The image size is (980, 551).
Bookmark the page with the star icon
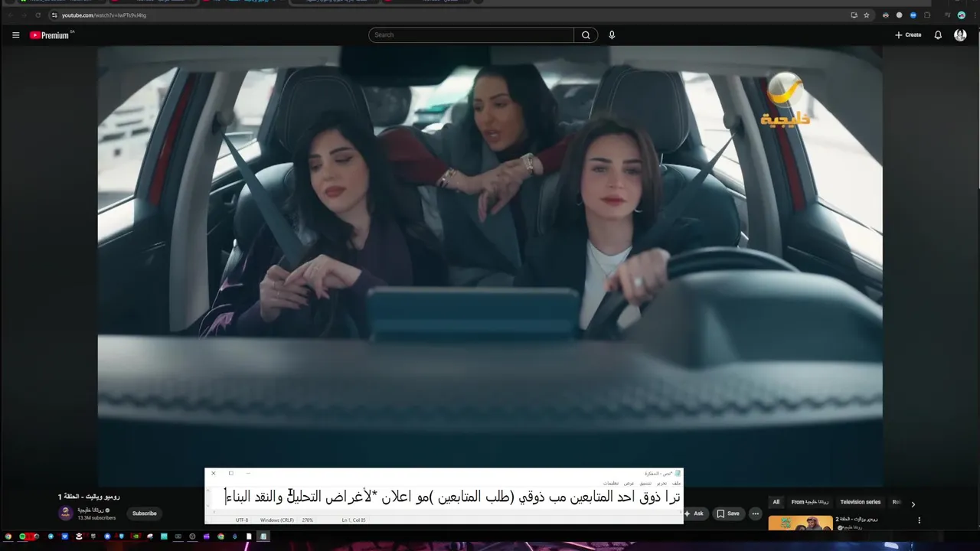(x=867, y=15)
